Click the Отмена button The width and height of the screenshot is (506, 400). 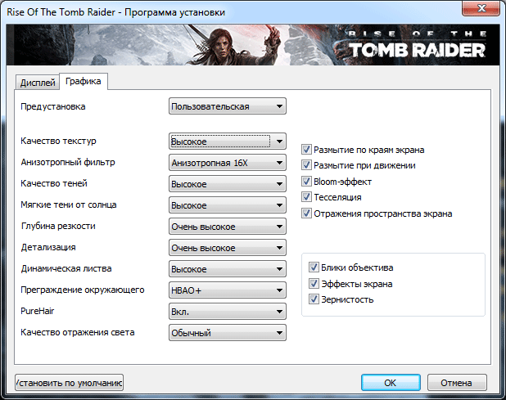coord(457,383)
